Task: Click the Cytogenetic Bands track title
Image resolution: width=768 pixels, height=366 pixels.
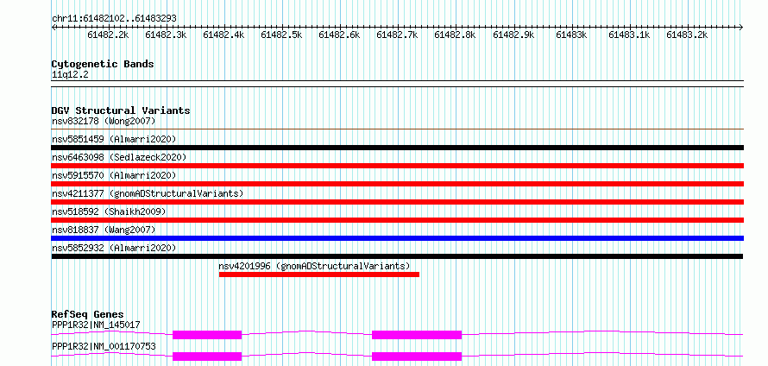Action: [x=103, y=64]
